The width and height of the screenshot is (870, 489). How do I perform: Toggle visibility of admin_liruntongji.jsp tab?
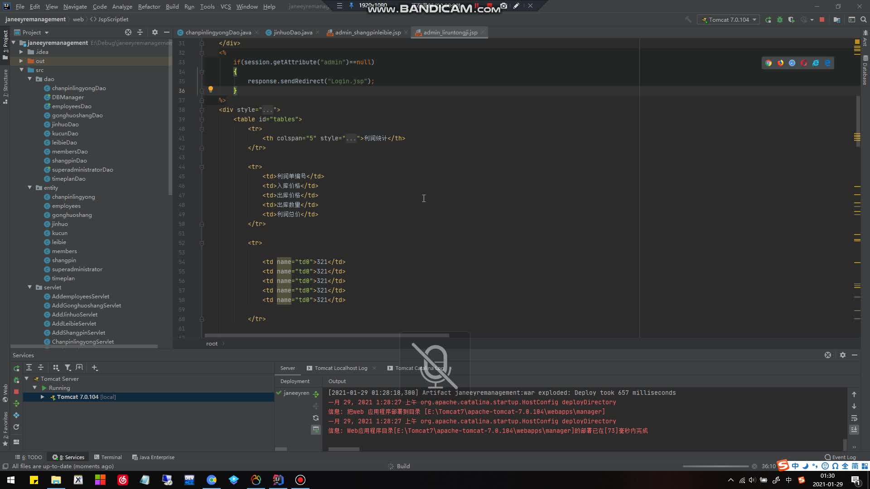point(487,32)
